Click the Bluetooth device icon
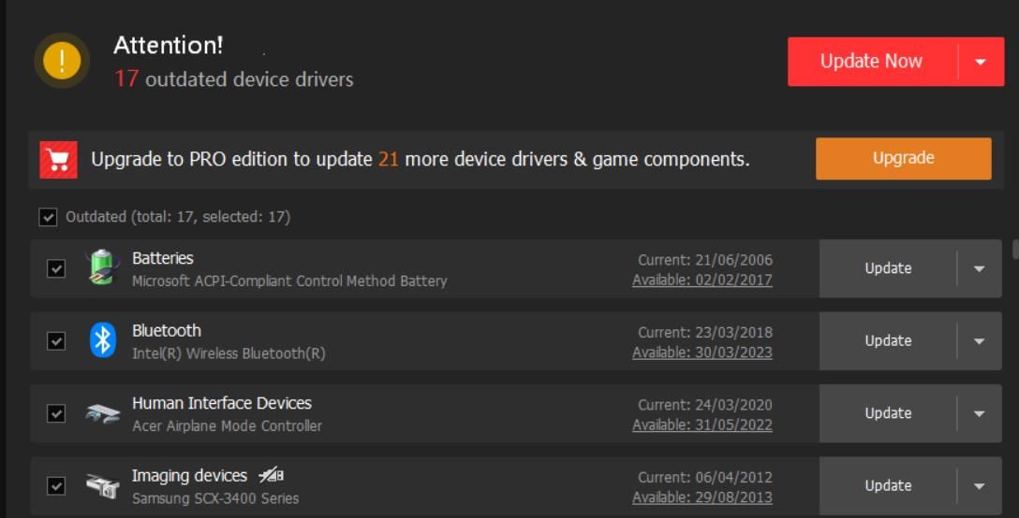This screenshot has width=1019, height=518. click(103, 340)
